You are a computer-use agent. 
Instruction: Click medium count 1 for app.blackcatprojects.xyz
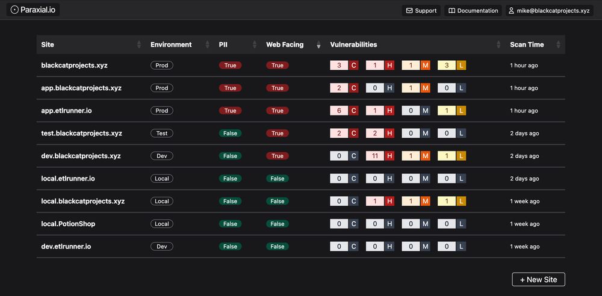pos(411,88)
